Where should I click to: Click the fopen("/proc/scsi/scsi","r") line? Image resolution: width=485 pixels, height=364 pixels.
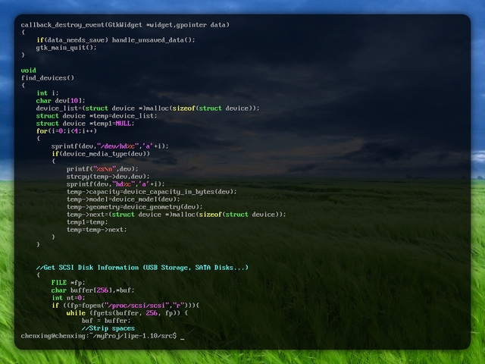125,306
